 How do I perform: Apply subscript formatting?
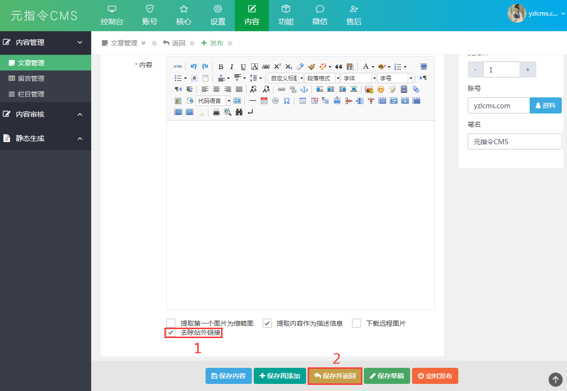pyautogui.click(x=289, y=67)
